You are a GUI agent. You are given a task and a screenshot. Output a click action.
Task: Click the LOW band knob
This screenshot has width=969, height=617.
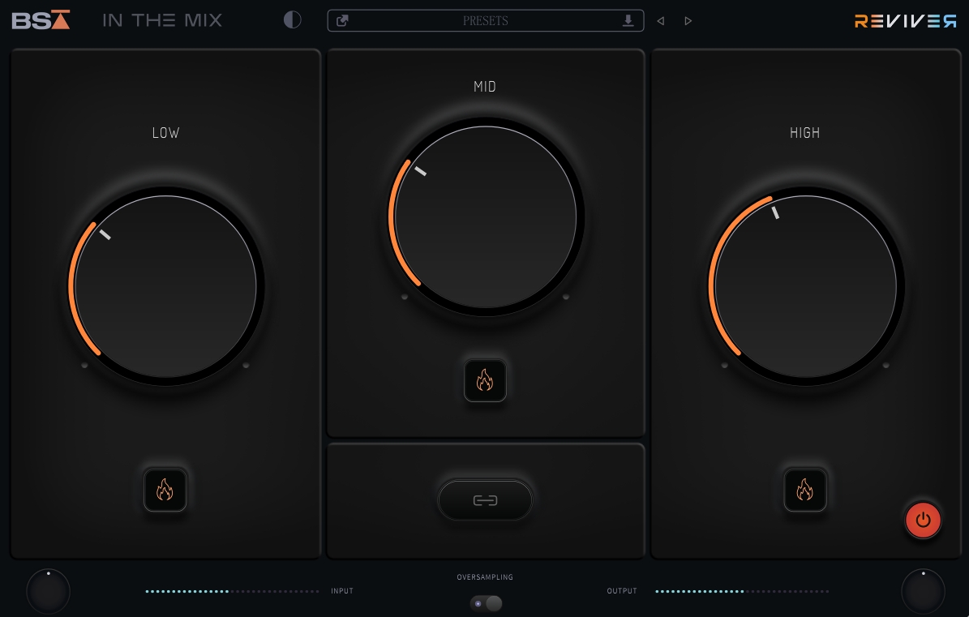coord(165,286)
